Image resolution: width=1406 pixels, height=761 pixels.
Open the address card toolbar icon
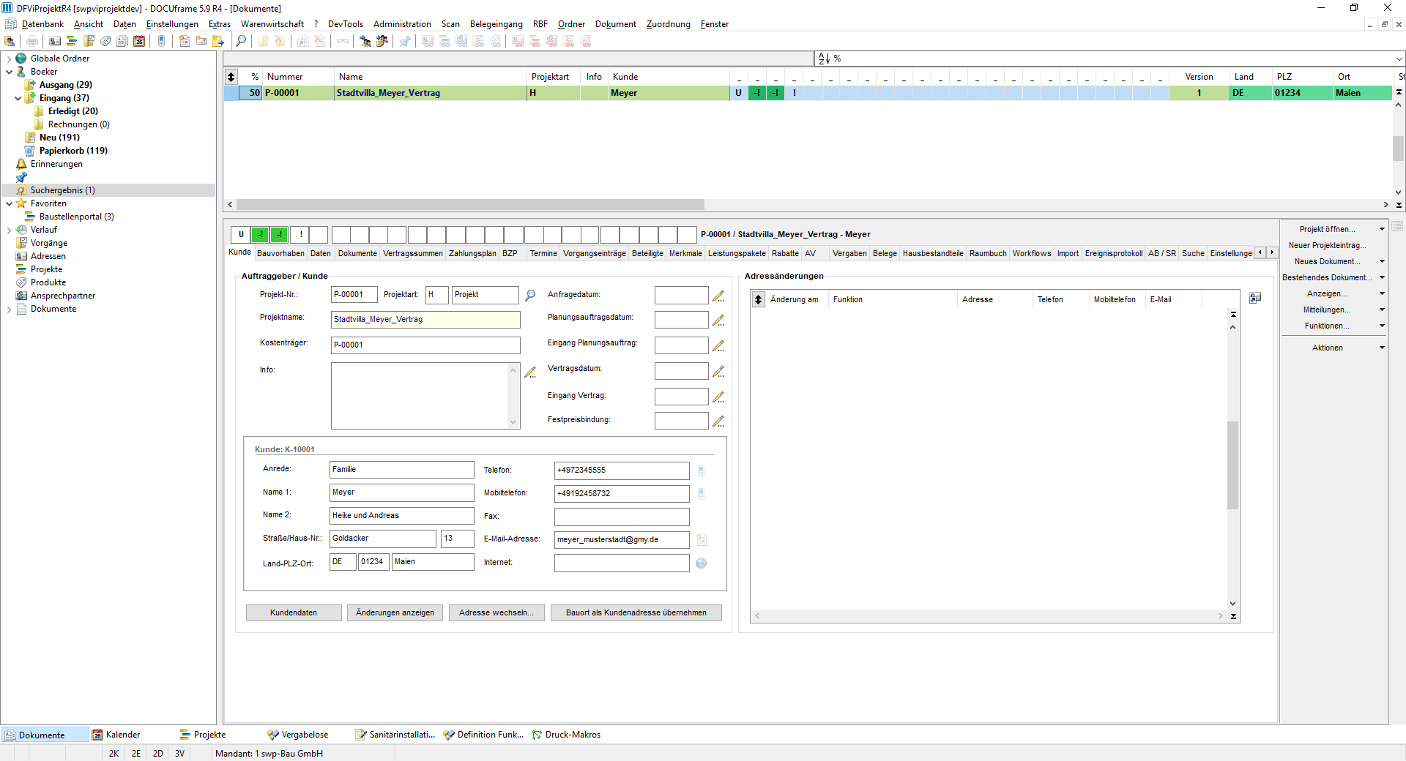pyautogui.click(x=55, y=41)
